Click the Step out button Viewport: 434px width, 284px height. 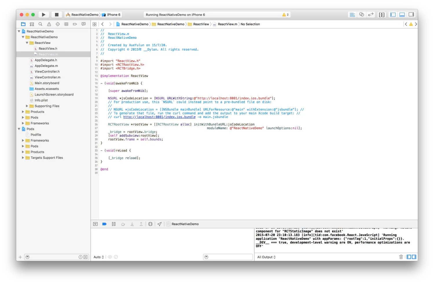141,224
